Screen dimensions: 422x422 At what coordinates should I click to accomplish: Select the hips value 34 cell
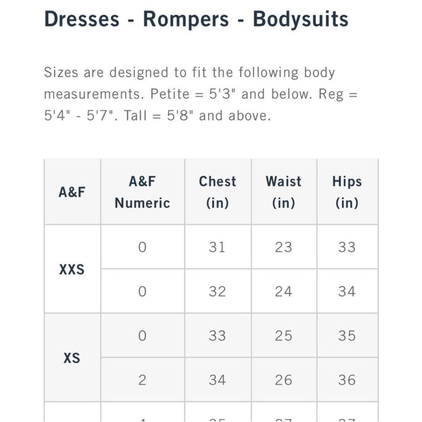click(x=347, y=292)
